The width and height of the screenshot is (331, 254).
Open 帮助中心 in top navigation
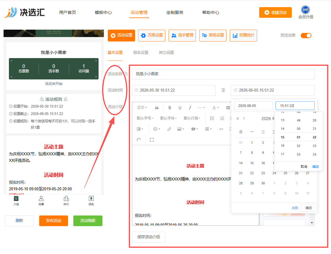tap(211, 12)
